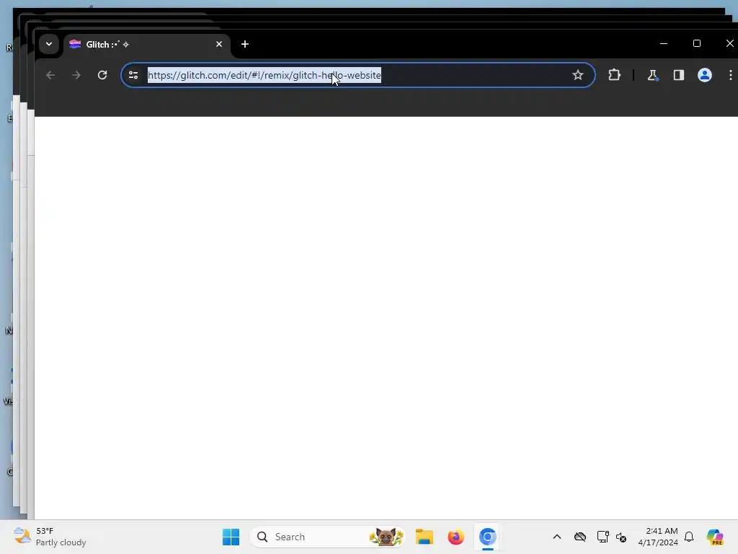Open the Windows Start menu
This screenshot has height=554, width=738.
click(231, 537)
